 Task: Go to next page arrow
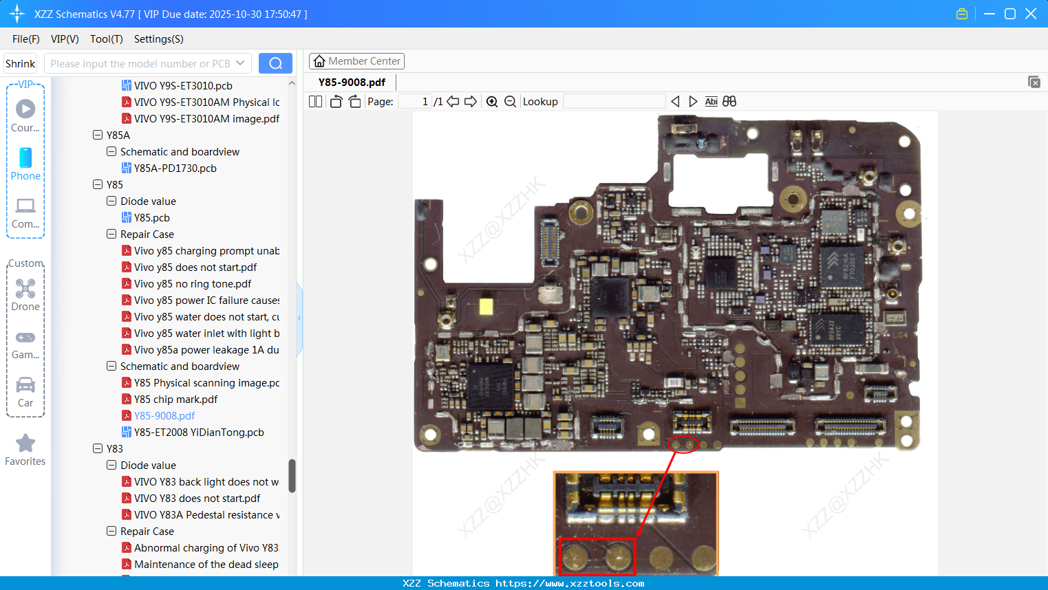pos(471,101)
